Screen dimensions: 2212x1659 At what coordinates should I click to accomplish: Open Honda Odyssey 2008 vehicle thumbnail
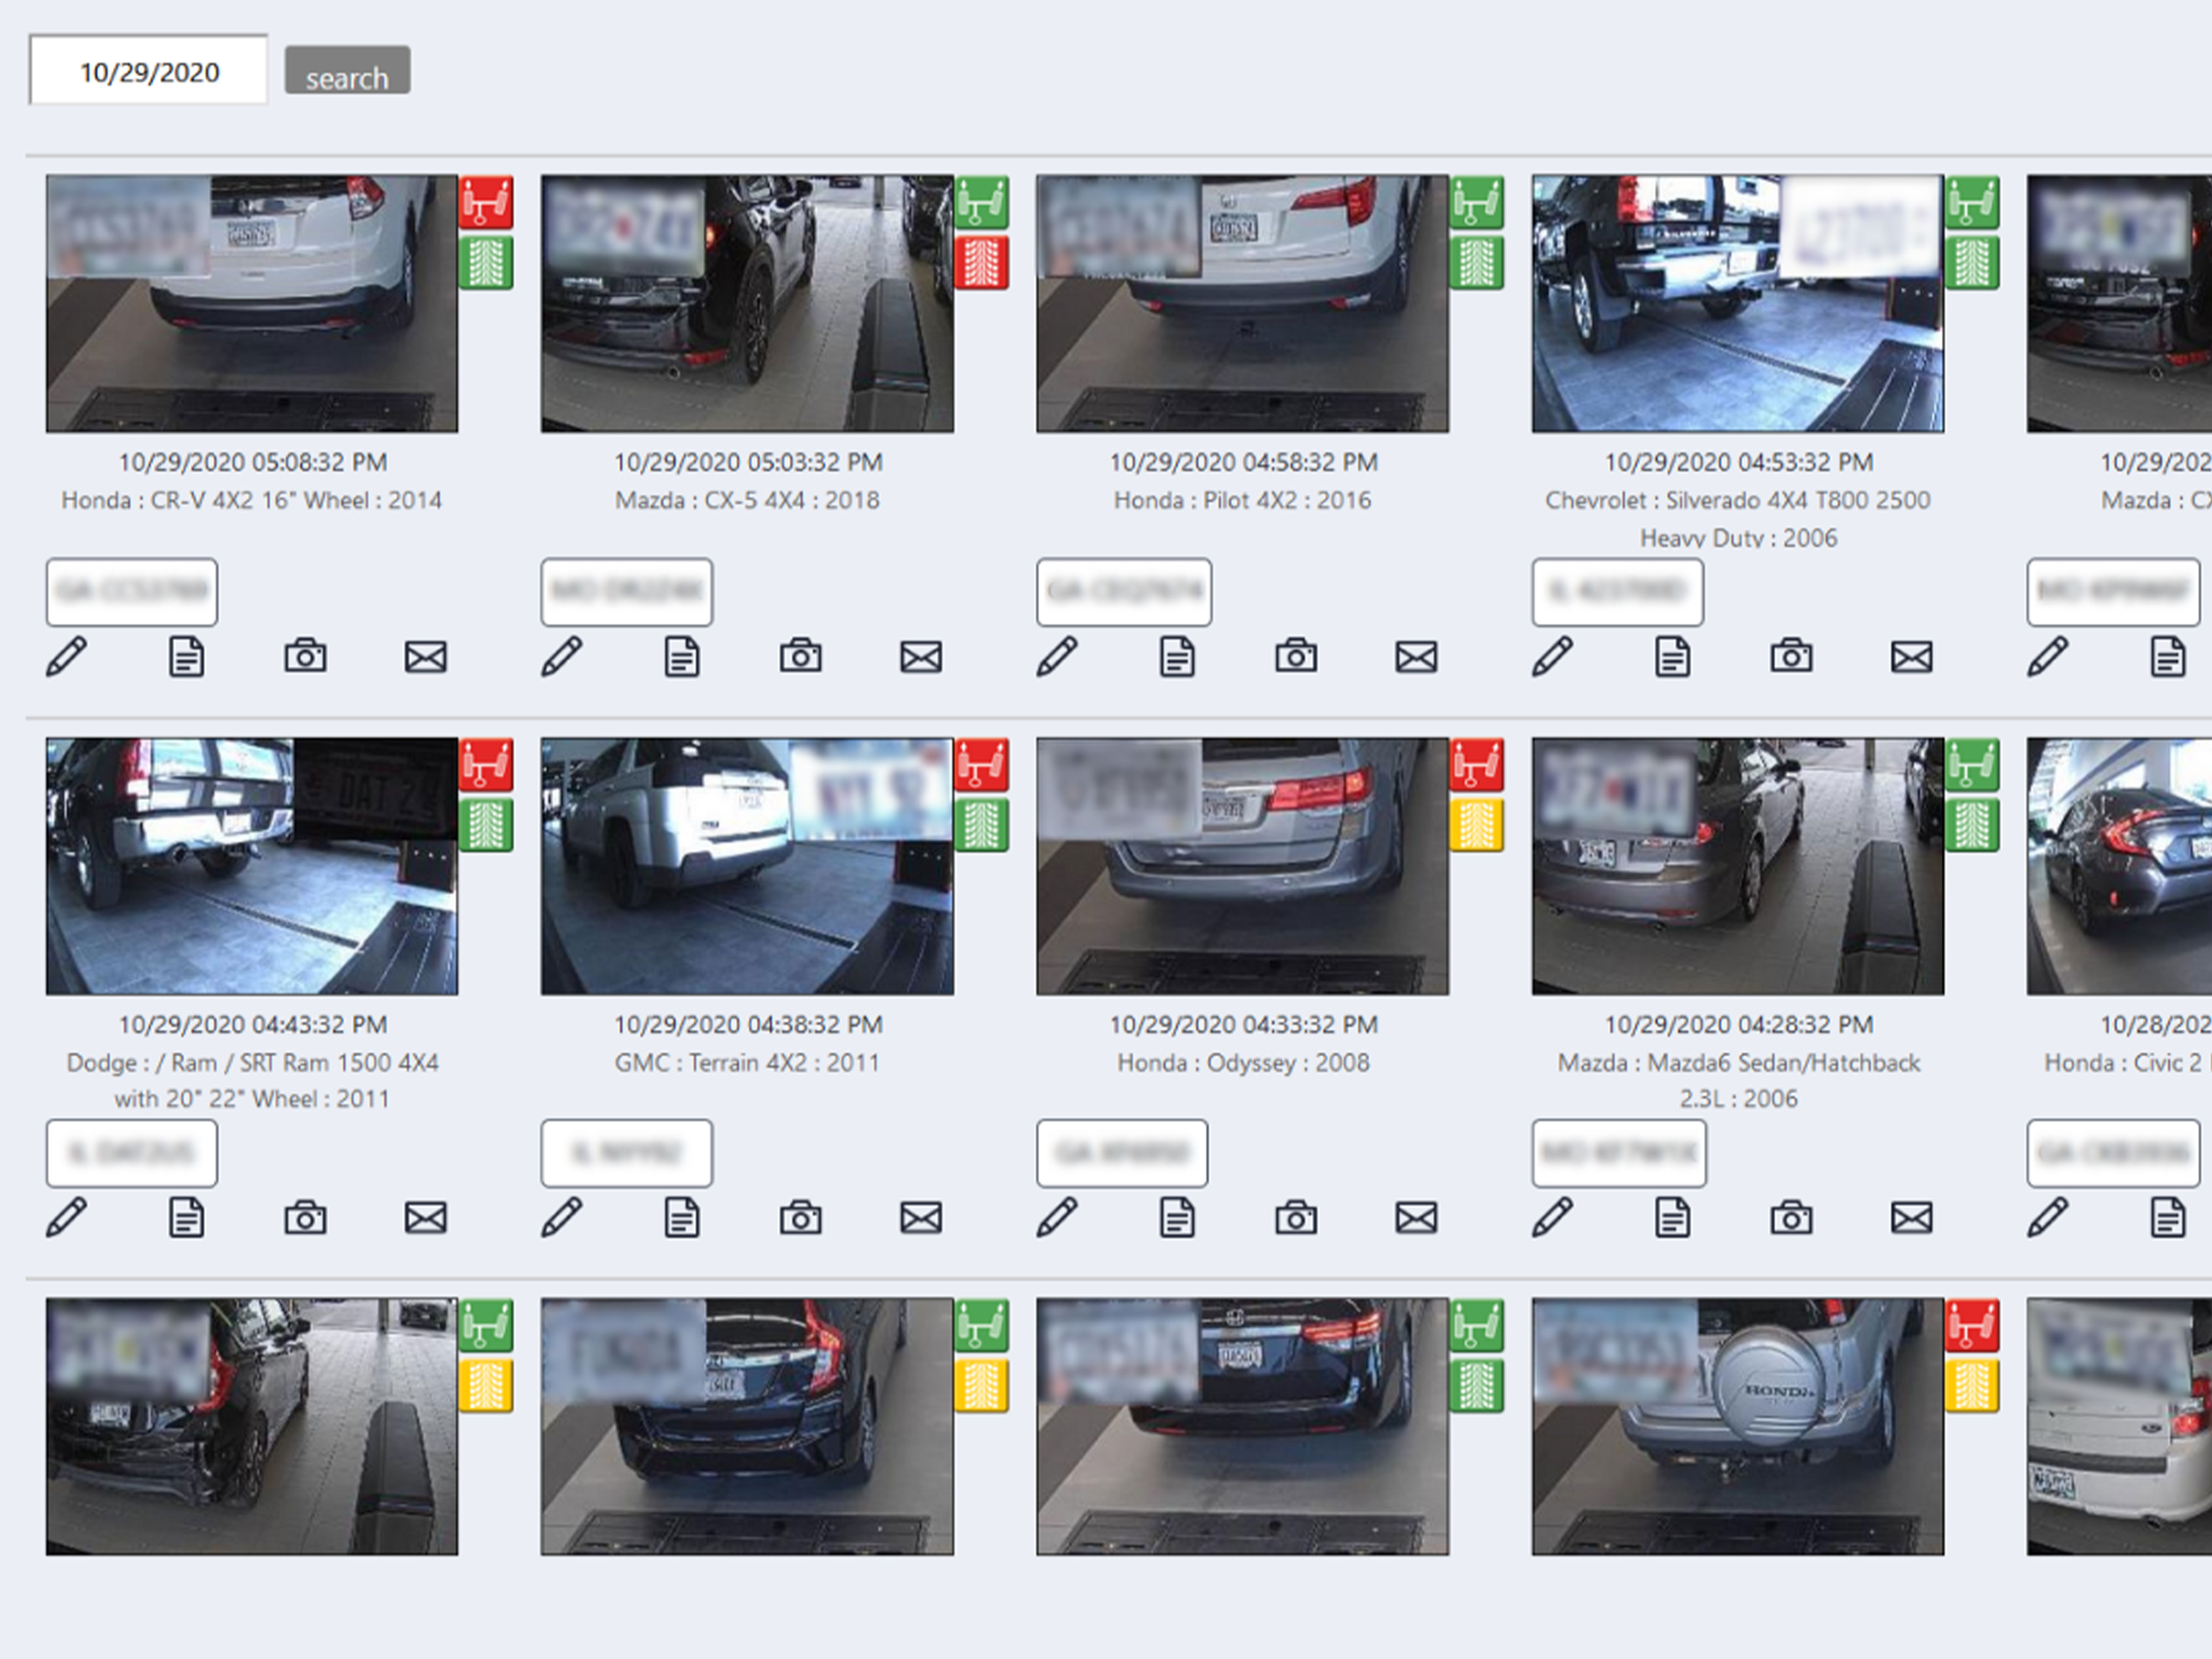1242,866
